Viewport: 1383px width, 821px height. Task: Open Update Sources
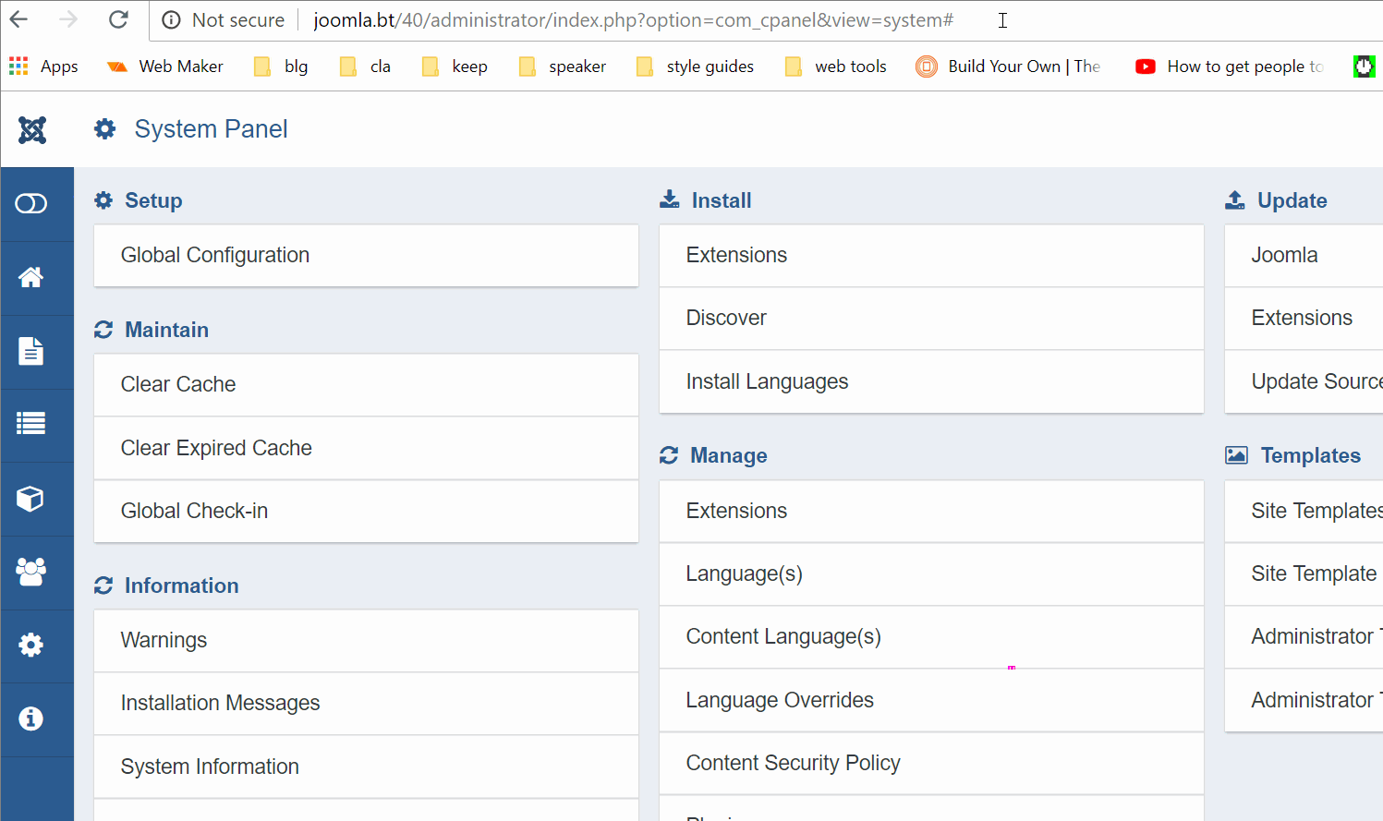[1304, 381]
